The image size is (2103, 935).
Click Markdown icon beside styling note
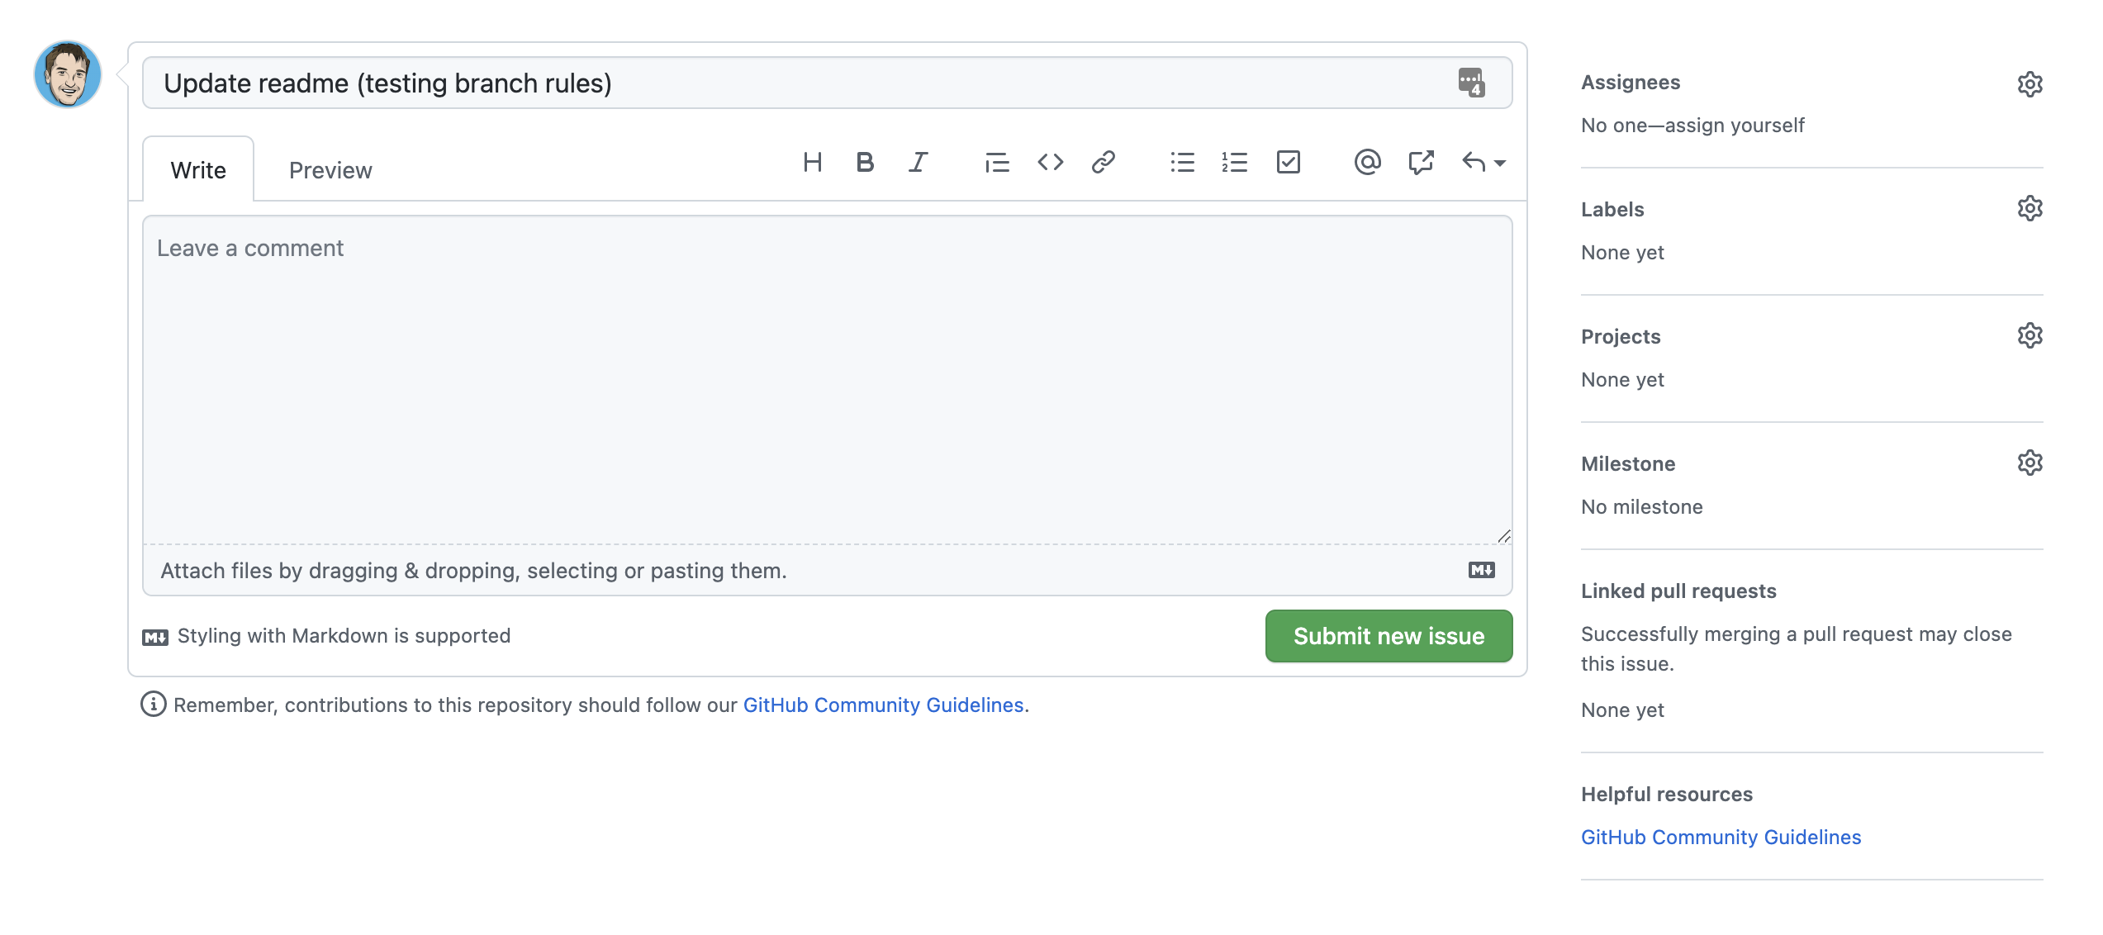pos(154,637)
